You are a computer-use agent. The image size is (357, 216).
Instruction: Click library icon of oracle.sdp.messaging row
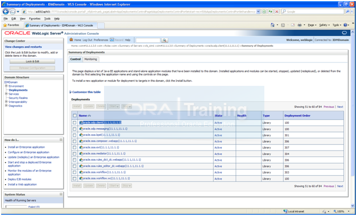pyautogui.click(x=81, y=129)
